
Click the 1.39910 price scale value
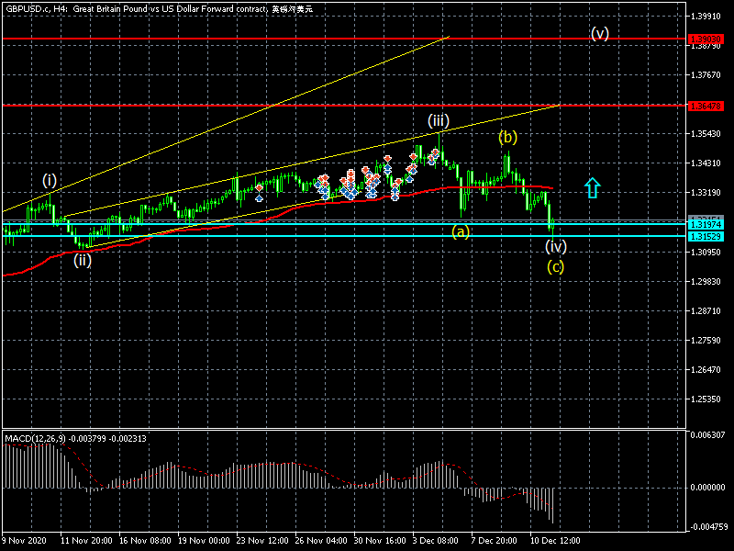click(x=706, y=17)
